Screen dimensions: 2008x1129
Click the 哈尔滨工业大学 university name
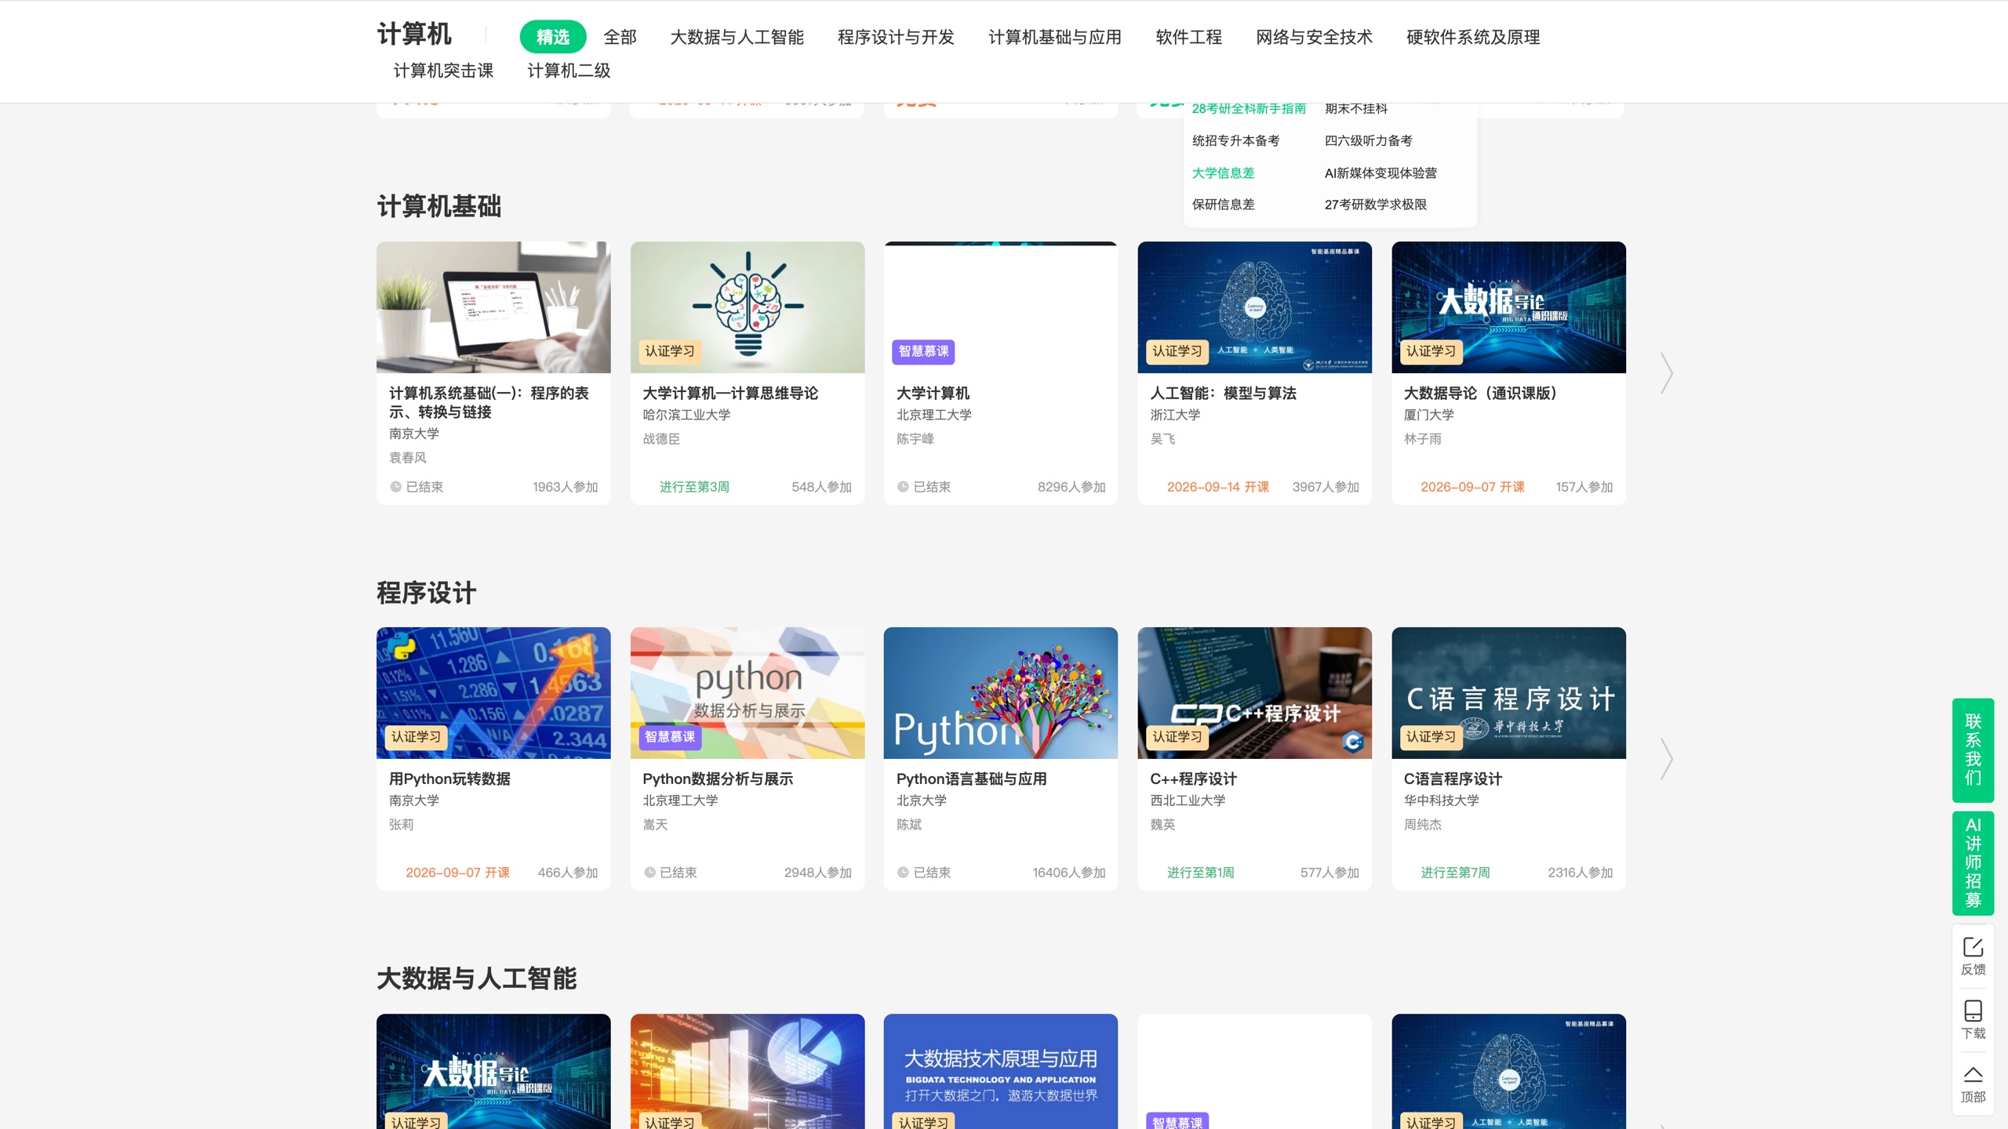(686, 415)
